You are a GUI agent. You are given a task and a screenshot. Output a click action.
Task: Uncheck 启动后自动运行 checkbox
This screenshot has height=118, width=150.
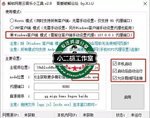(115, 71)
